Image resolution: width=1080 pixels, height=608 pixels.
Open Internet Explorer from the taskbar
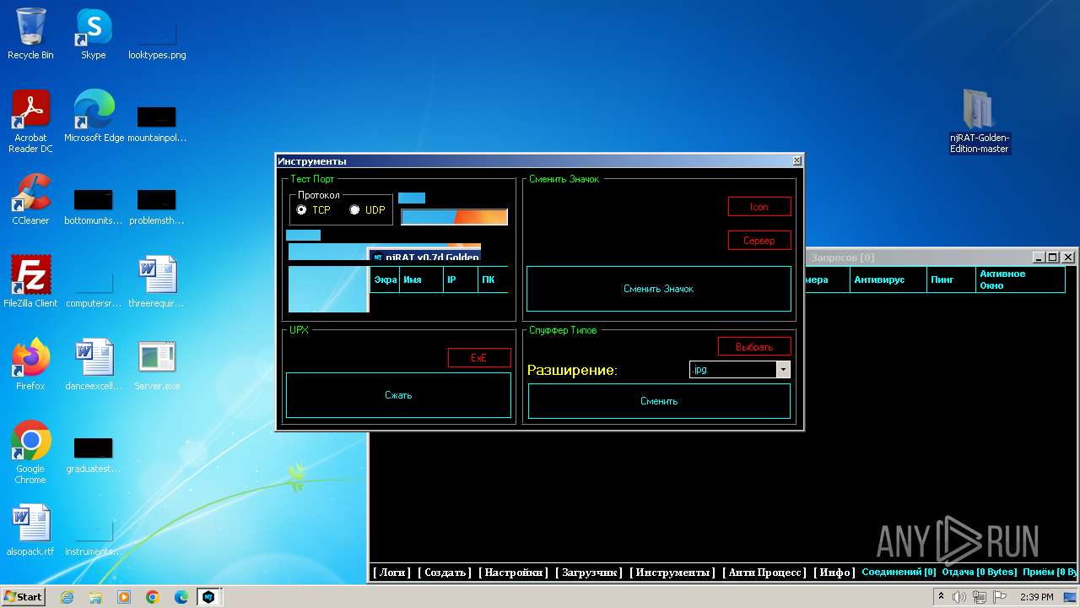pos(67,597)
